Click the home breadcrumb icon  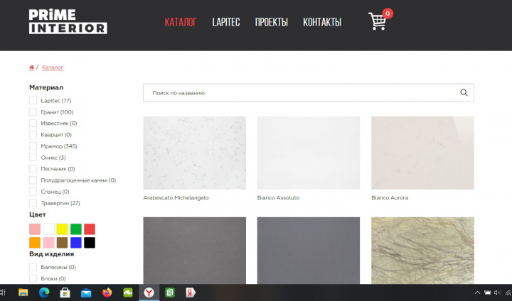(32, 67)
